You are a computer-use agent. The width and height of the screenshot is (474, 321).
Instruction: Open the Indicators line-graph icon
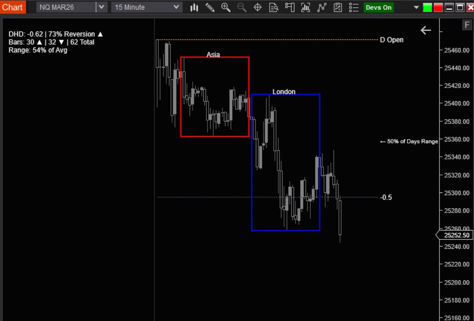coord(322,7)
